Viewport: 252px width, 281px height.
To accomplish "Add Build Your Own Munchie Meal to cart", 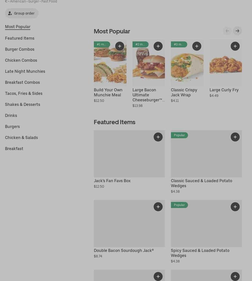I will click(x=120, y=46).
